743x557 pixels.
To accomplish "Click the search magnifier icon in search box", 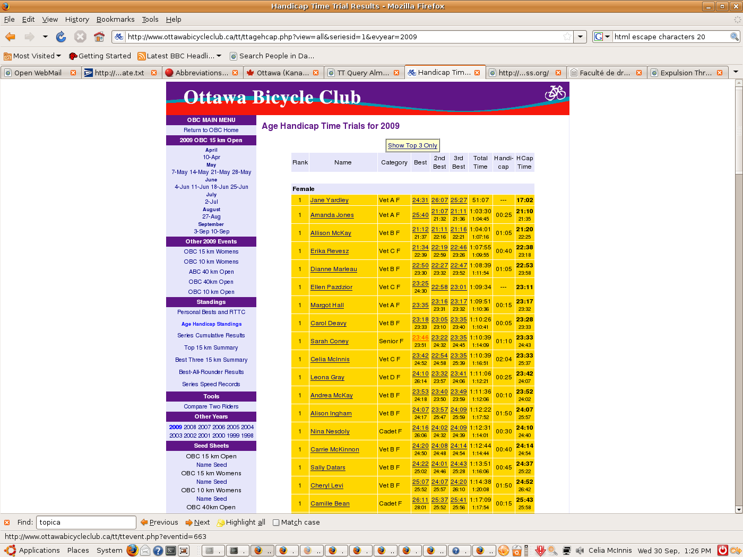I will point(735,37).
